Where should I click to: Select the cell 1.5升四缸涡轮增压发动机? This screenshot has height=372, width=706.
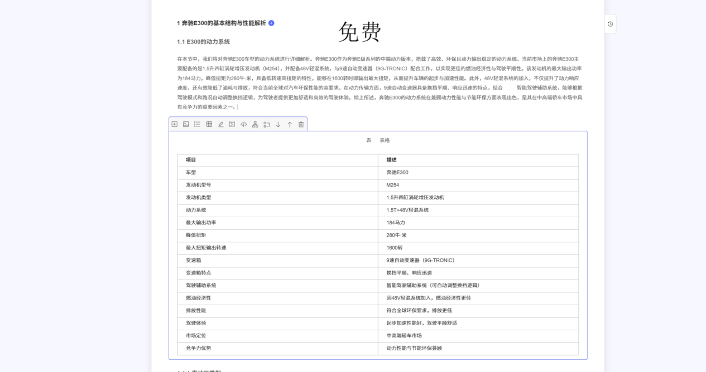(x=478, y=198)
